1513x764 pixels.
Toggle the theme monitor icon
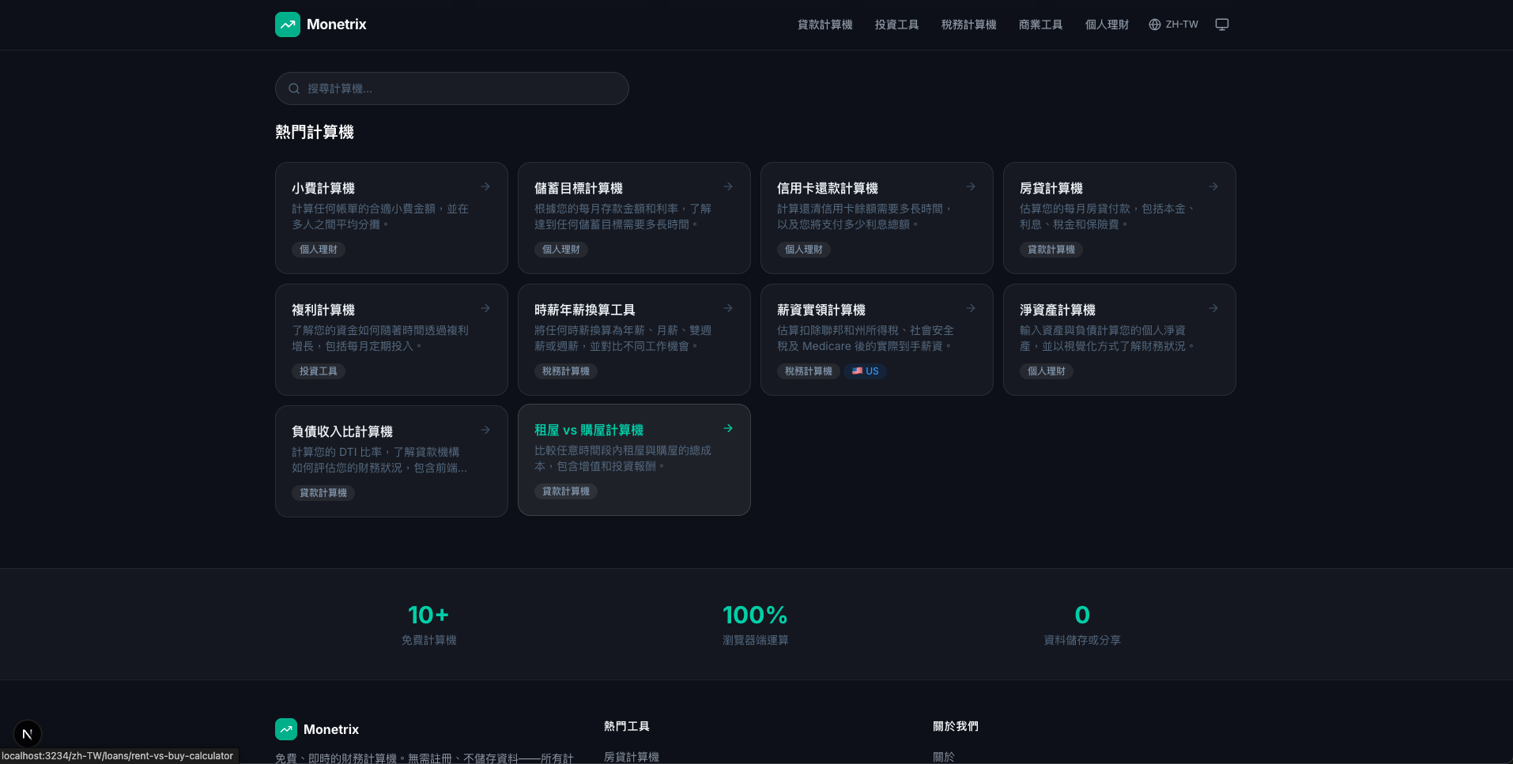[x=1222, y=24]
